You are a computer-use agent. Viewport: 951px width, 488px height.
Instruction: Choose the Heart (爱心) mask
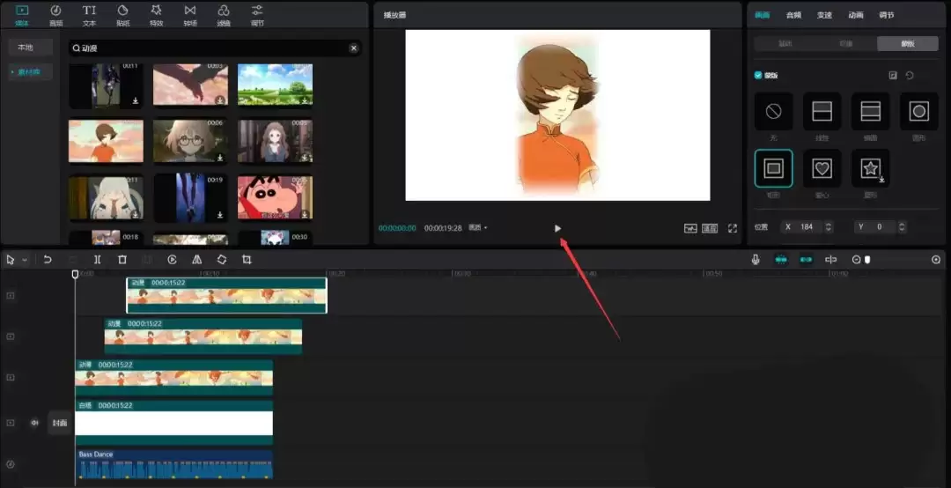point(822,168)
